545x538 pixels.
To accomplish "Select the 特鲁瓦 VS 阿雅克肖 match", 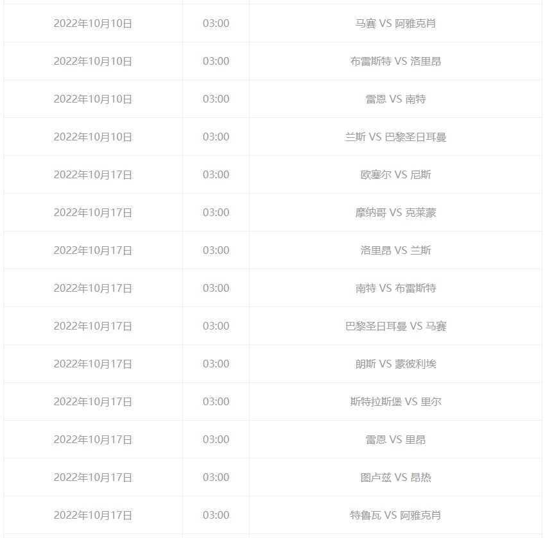I will coord(395,515).
